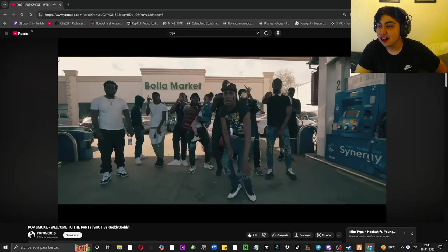Open 'hora gmt - Buscar c...' bookmark
The height and width of the screenshot is (252, 448).
click(x=310, y=23)
